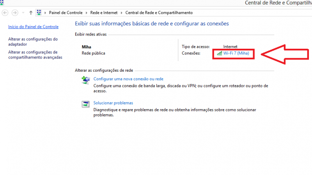Expand the chevron before Painel de Controle
The height and width of the screenshot is (175, 312).
coord(46,13)
